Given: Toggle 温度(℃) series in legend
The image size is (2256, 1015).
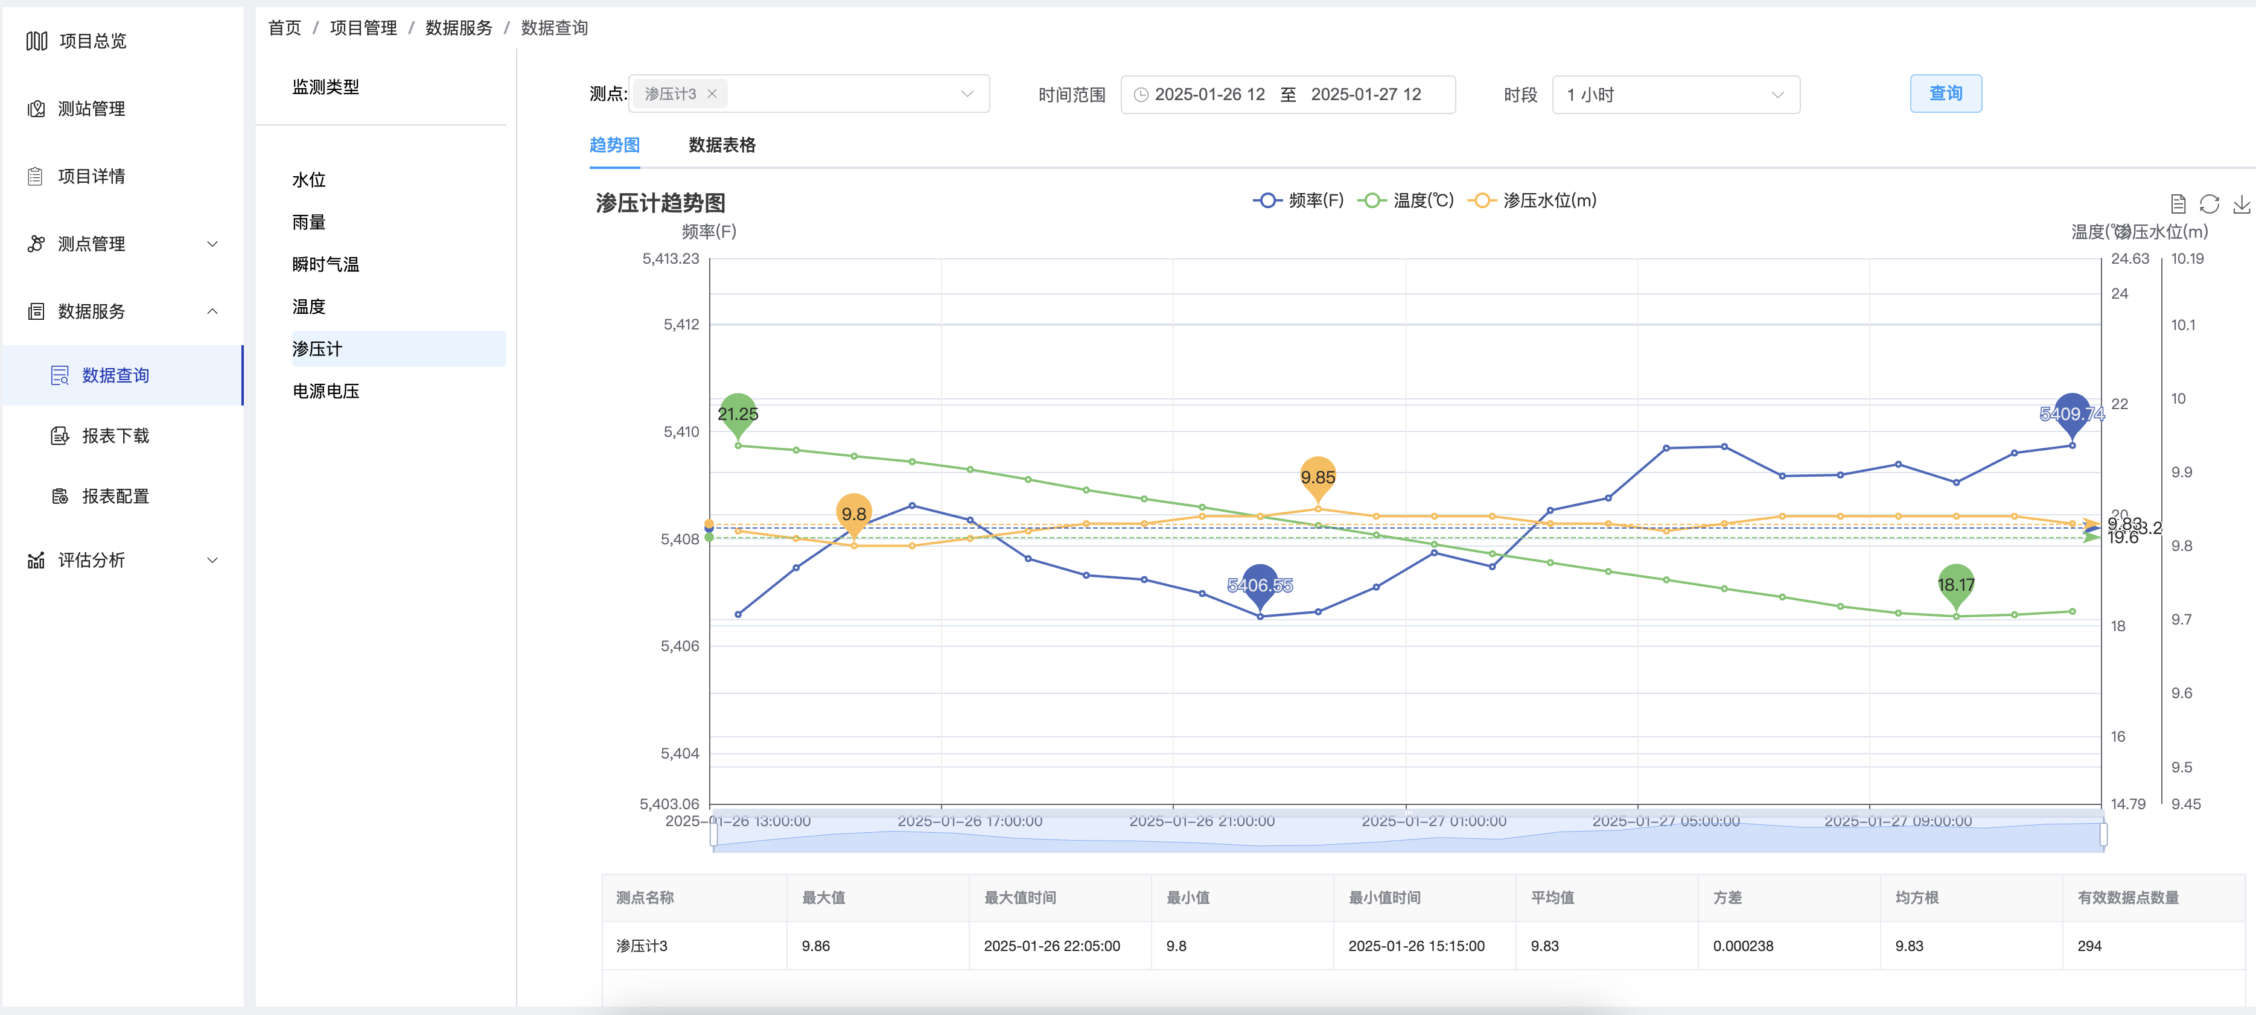Looking at the screenshot, I should click(1406, 200).
